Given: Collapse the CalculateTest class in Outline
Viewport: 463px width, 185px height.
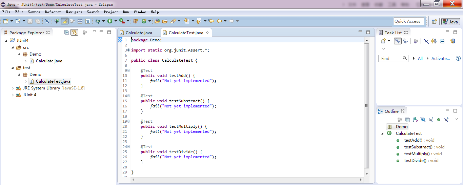Looking at the screenshot, I should (383, 133).
